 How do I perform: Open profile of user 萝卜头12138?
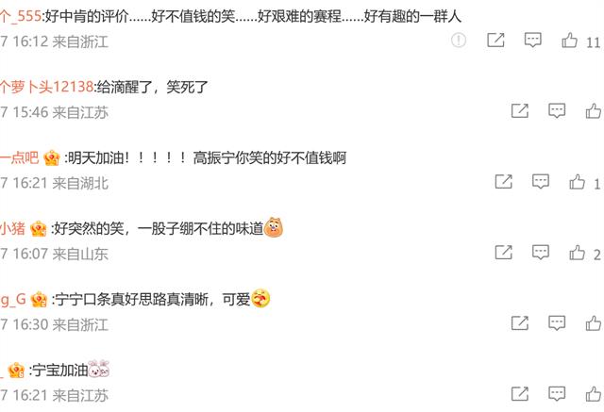click(x=46, y=87)
